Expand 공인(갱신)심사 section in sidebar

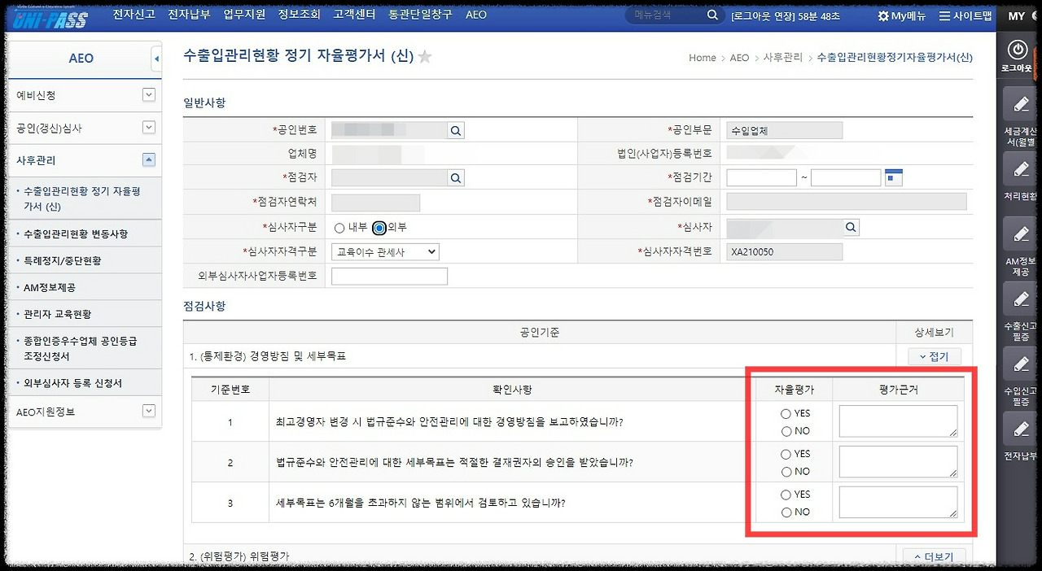pos(148,128)
